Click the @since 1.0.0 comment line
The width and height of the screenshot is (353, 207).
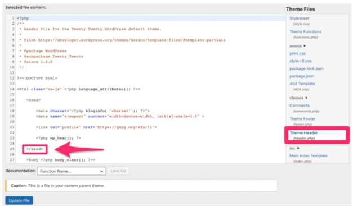point(36,62)
